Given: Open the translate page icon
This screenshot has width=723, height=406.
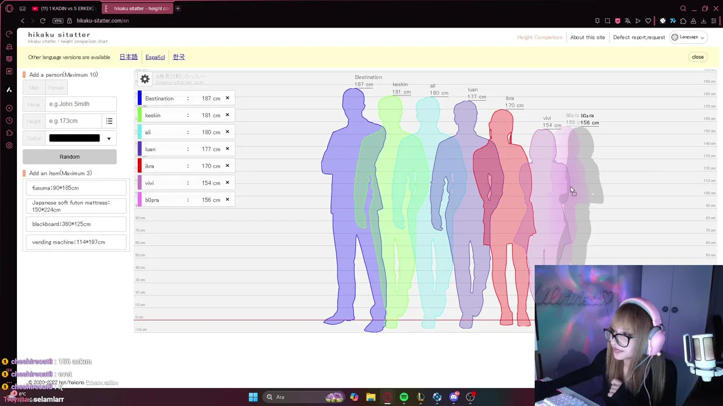Looking at the screenshot, I should click(628, 21).
